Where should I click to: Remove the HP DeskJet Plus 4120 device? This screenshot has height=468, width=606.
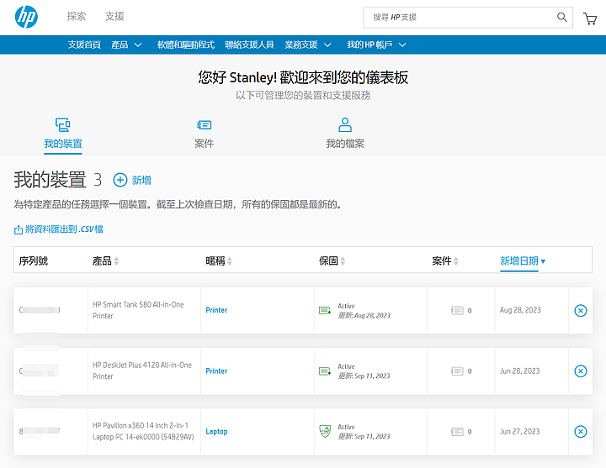pyautogui.click(x=581, y=371)
